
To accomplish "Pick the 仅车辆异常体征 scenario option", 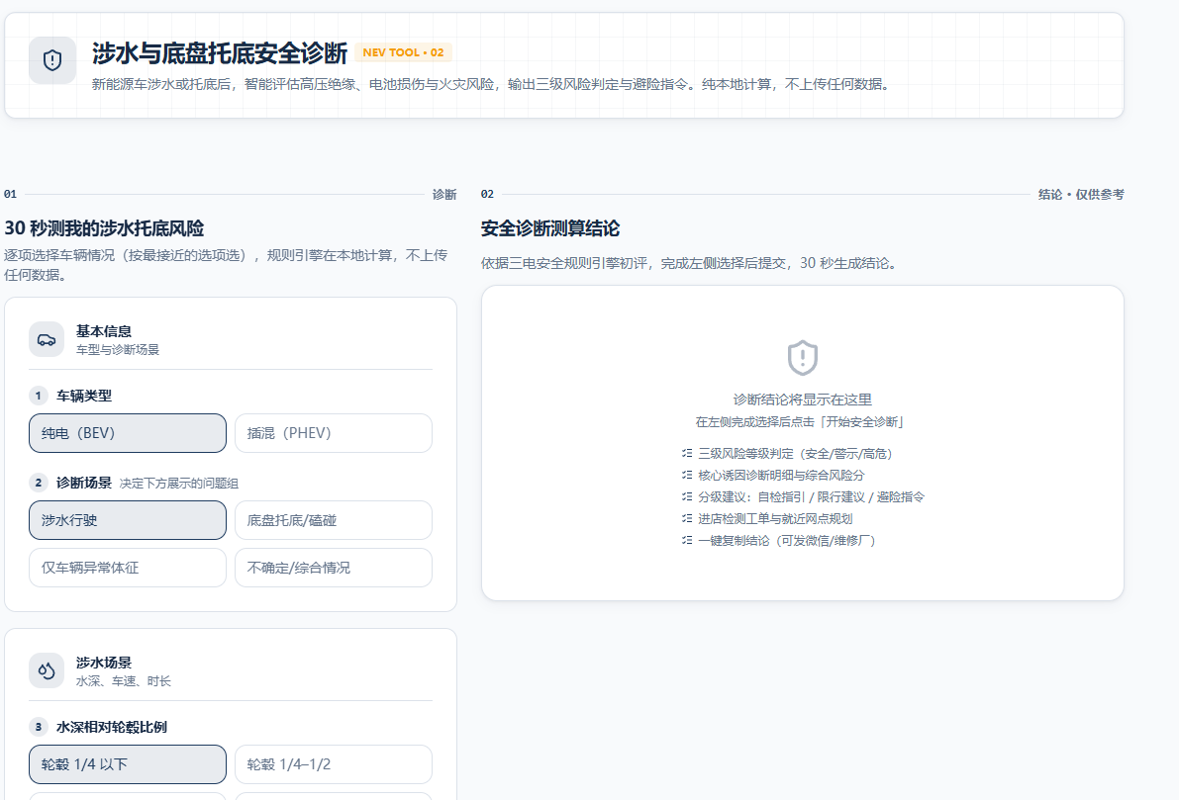I will [x=128, y=568].
